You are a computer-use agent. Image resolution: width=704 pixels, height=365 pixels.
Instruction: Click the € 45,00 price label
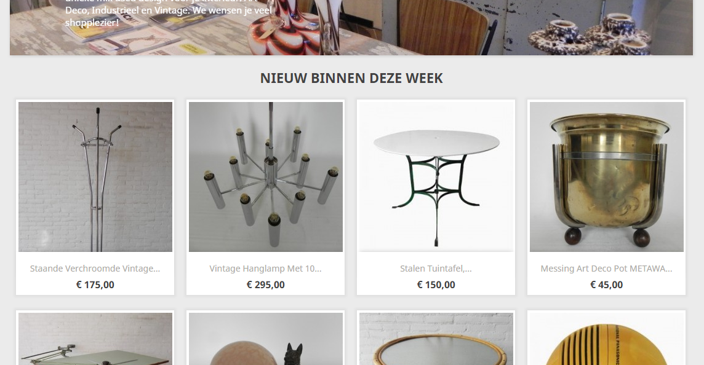click(607, 285)
